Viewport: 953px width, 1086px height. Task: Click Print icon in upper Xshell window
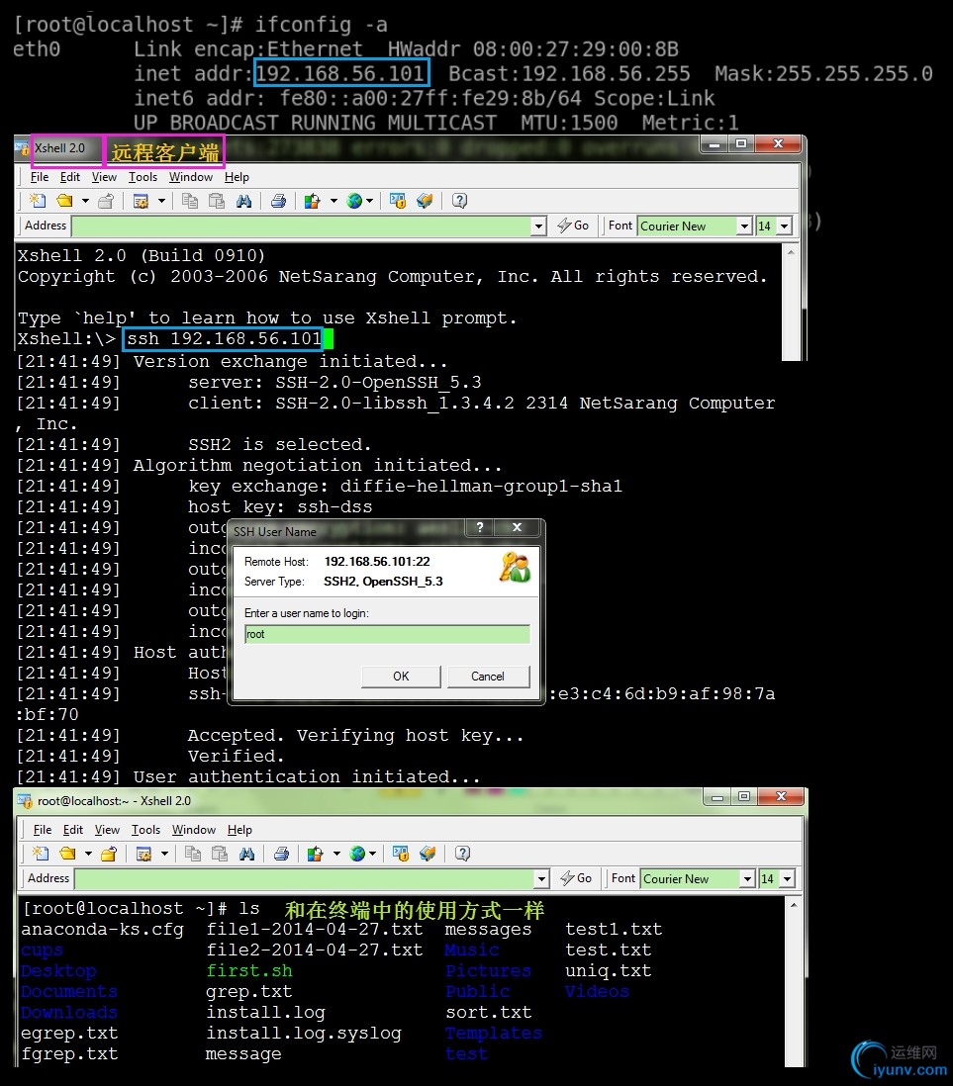coord(278,201)
